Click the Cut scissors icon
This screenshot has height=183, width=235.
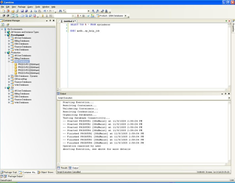tap(31, 11)
